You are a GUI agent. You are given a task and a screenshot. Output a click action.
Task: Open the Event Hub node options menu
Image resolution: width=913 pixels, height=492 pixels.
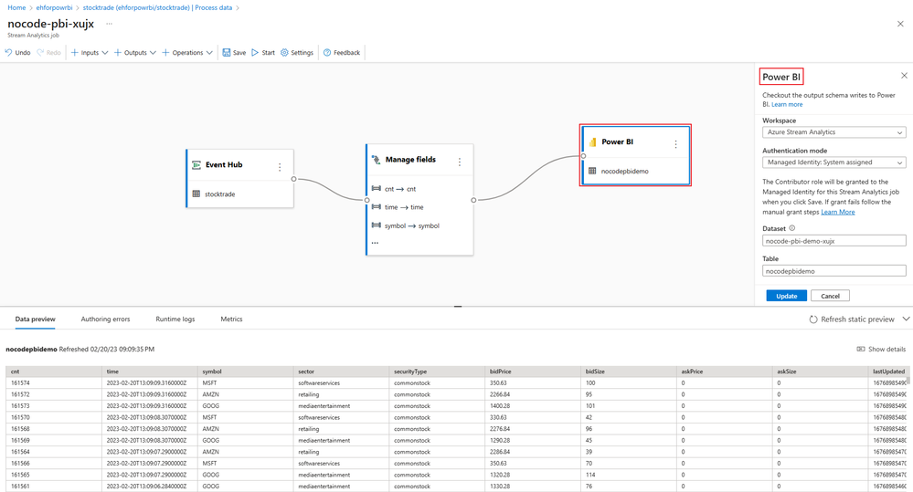(280, 167)
